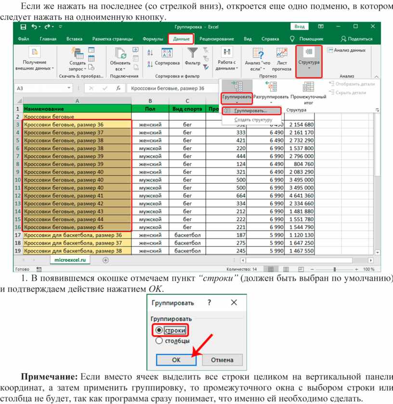Select the строки radio button
The height and width of the screenshot is (404, 393).
coord(159,330)
